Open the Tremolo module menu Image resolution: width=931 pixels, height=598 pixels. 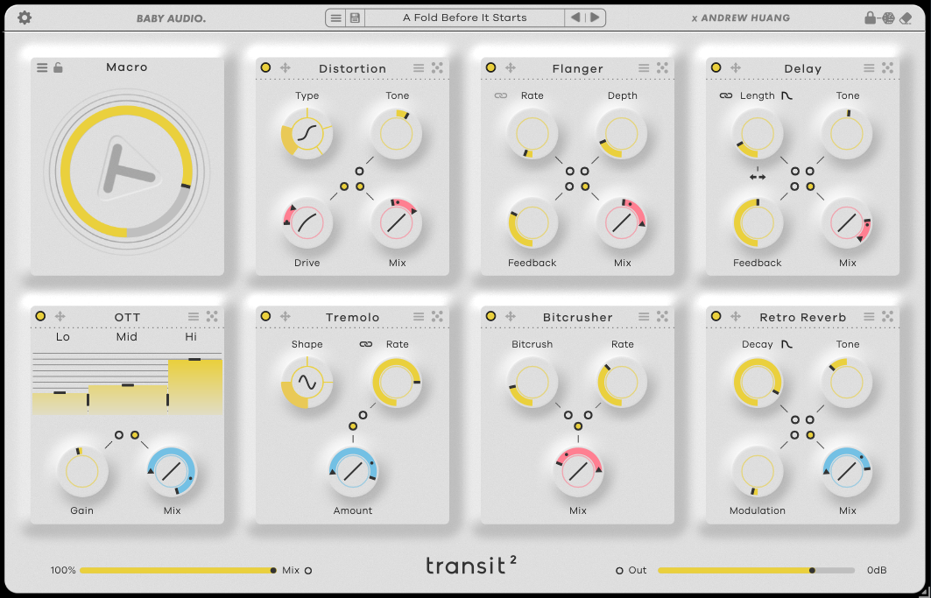tap(419, 317)
